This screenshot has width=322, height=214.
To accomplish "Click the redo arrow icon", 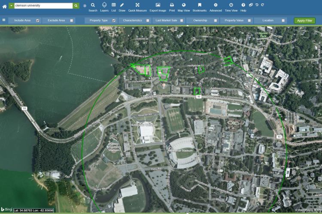I will tap(262, 5).
